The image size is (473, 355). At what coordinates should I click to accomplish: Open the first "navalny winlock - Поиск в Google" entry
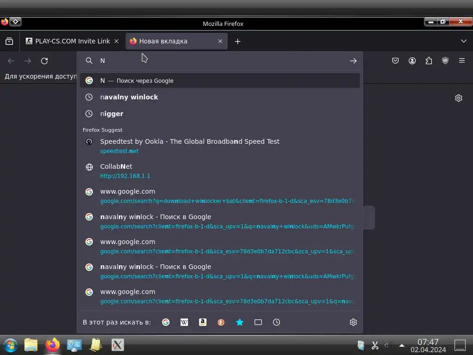[x=219, y=221]
